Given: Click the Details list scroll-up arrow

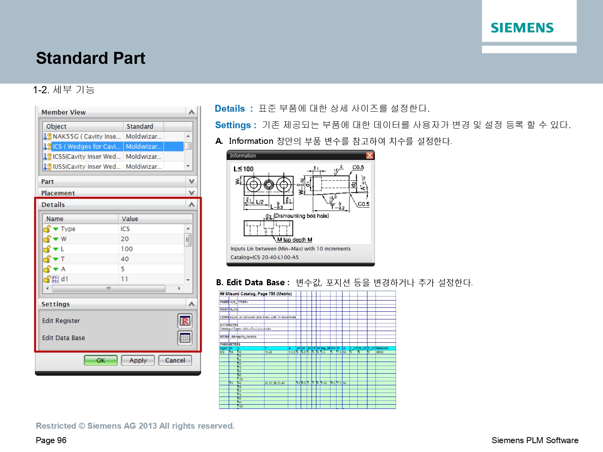Looking at the screenshot, I should click(188, 228).
